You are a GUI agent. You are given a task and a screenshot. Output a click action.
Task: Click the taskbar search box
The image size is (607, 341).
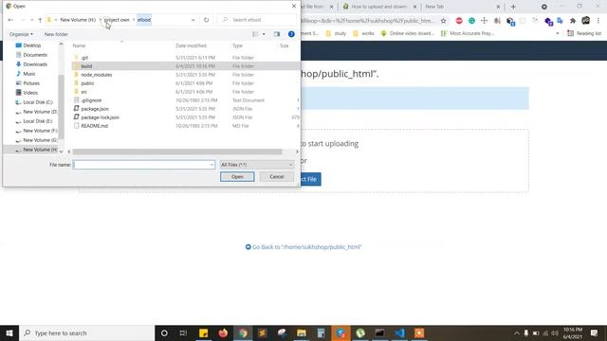pos(86,332)
